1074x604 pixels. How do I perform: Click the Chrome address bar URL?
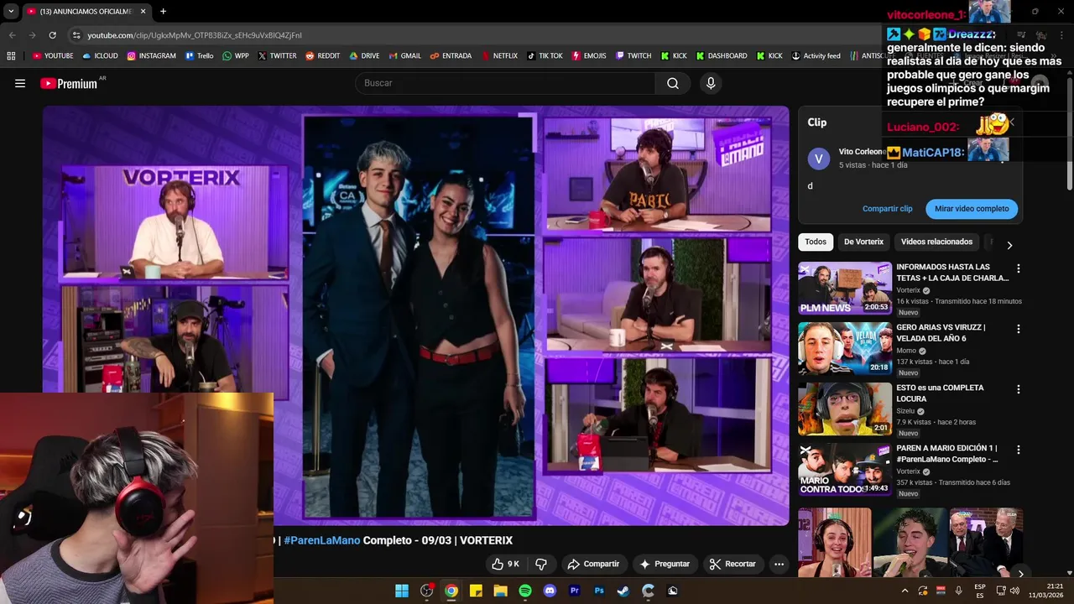195,35
